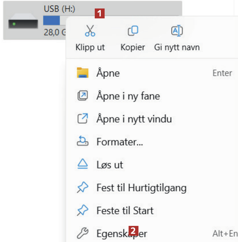The width and height of the screenshot is (238, 242).
Task: Click the wrench icon beside Egenskaper
Action: click(83, 234)
